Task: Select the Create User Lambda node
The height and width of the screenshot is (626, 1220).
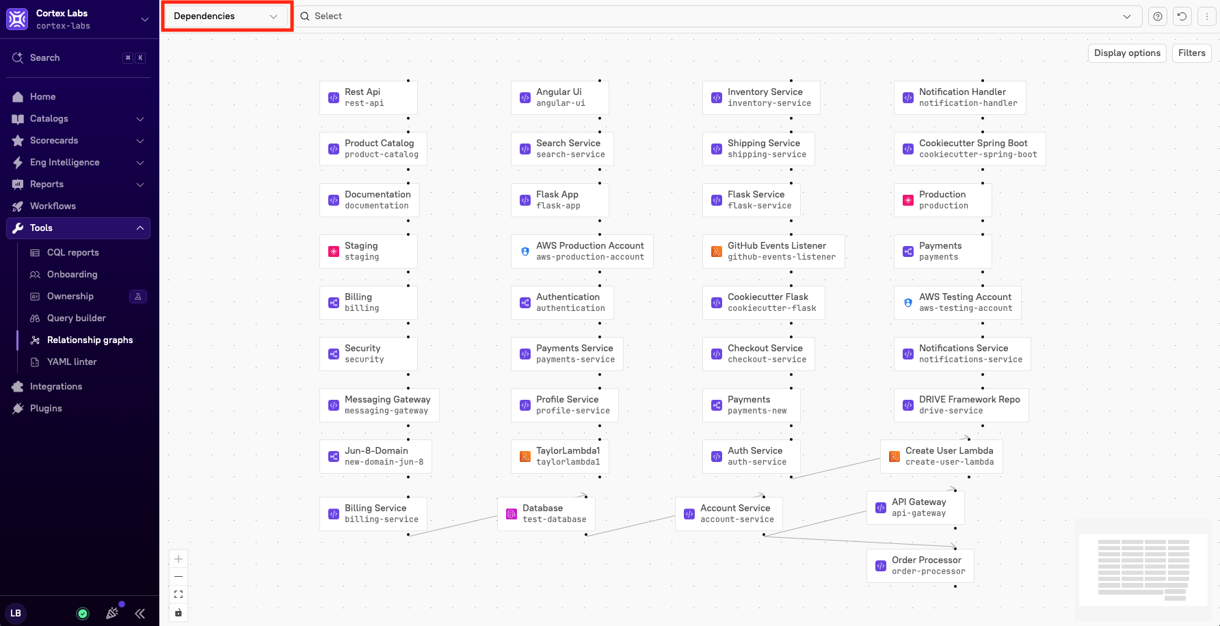Action: tap(942, 457)
